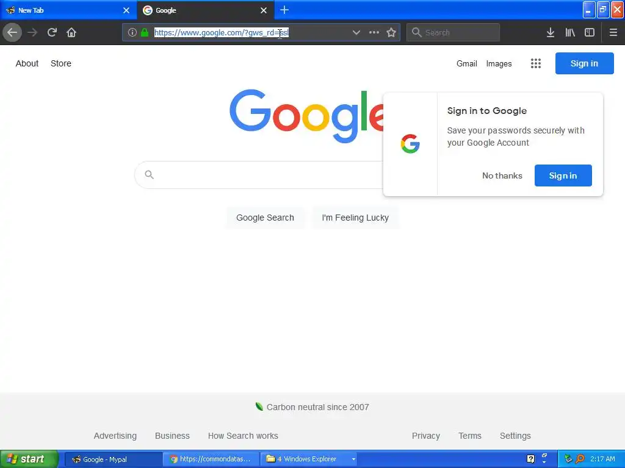
Task: Open the downloads arrow icon
Action: (551, 32)
